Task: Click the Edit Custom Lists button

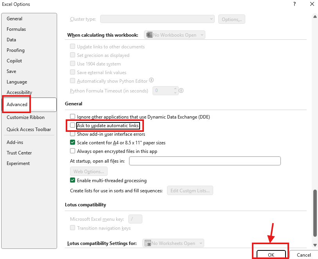Action: tap(190, 190)
